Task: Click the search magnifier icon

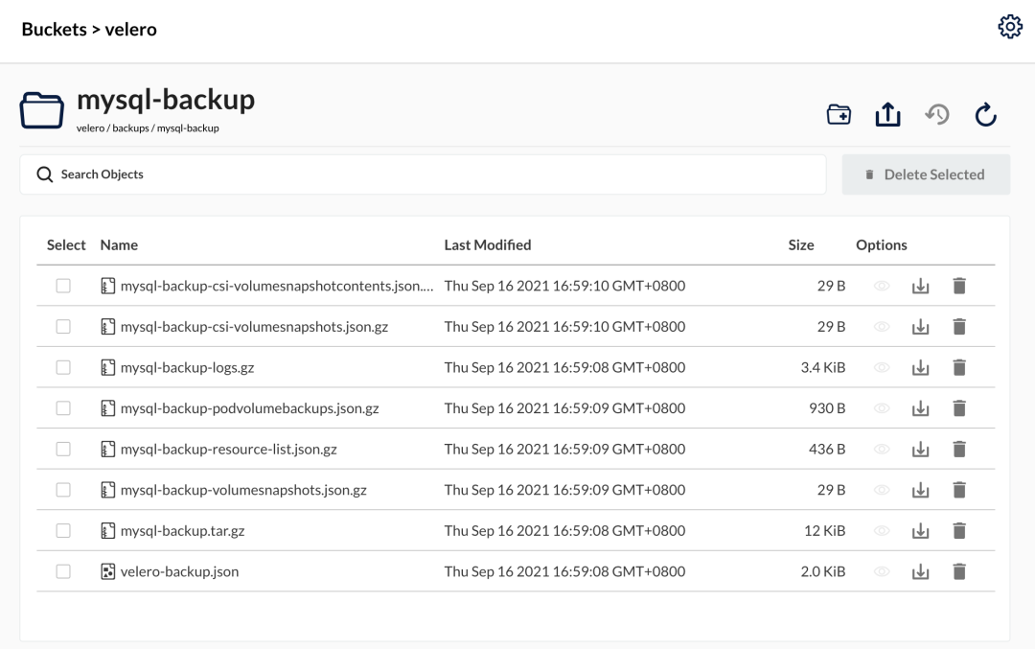Action: point(44,174)
